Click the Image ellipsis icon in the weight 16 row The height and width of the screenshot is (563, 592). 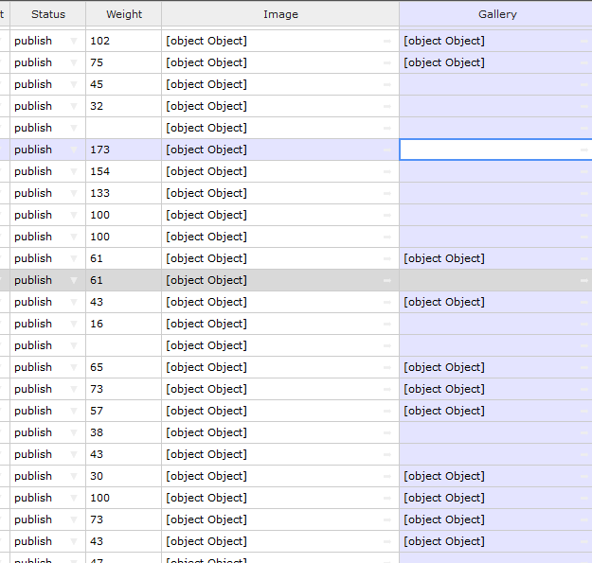386,324
